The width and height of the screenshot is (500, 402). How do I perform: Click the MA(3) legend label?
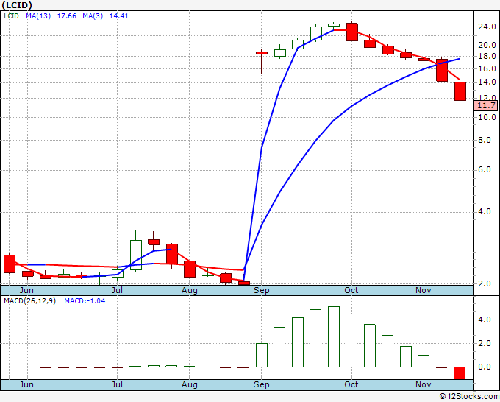pyautogui.click(x=93, y=15)
